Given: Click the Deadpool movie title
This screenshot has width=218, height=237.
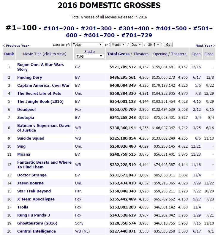Looking at the screenshot, I should [26, 109].
